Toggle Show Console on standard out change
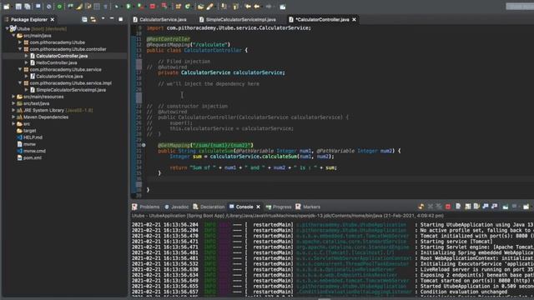534x300 pixels. tap(486, 207)
